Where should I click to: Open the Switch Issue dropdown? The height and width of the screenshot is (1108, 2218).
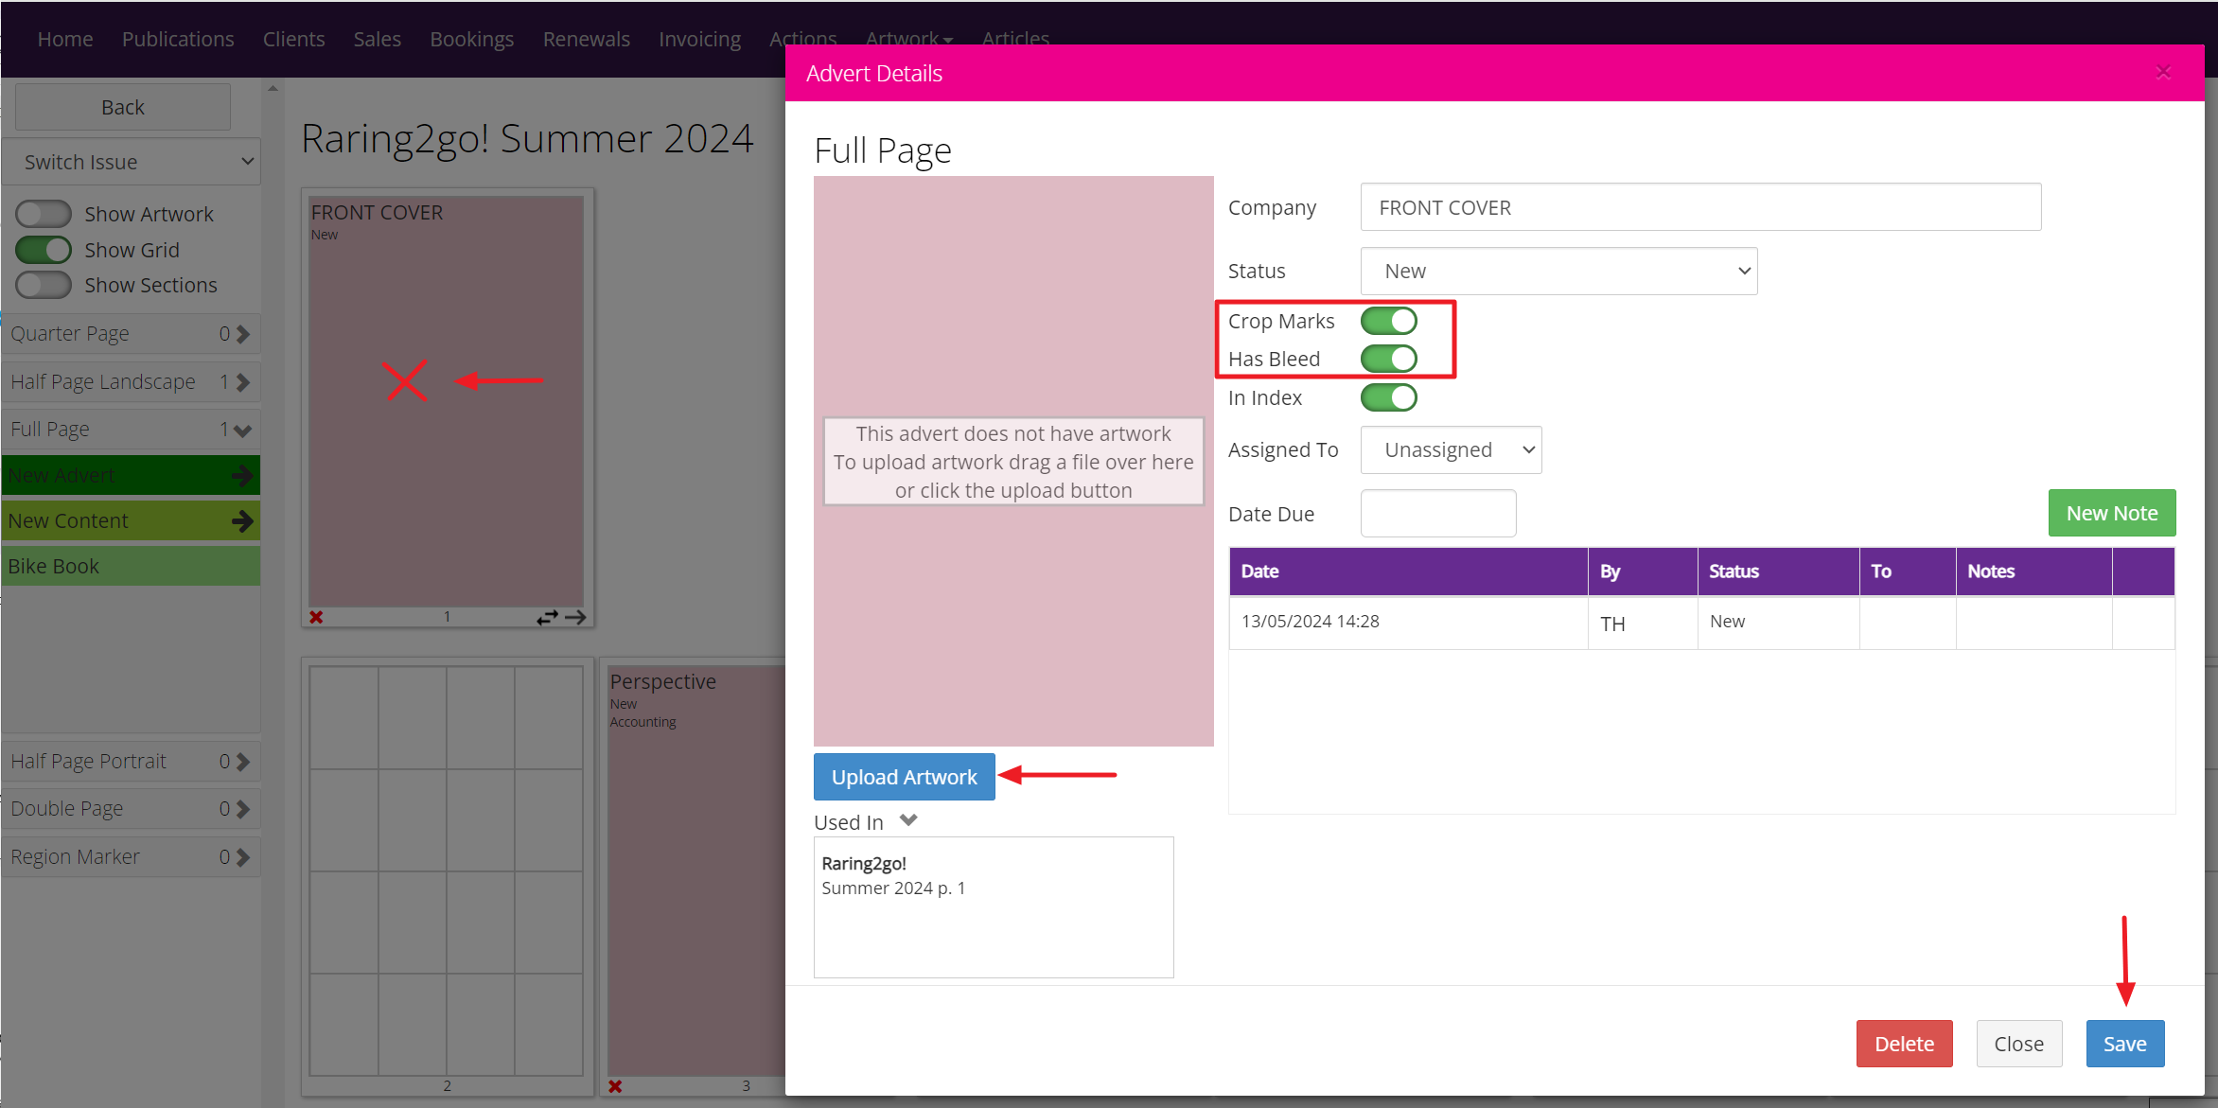click(x=132, y=162)
